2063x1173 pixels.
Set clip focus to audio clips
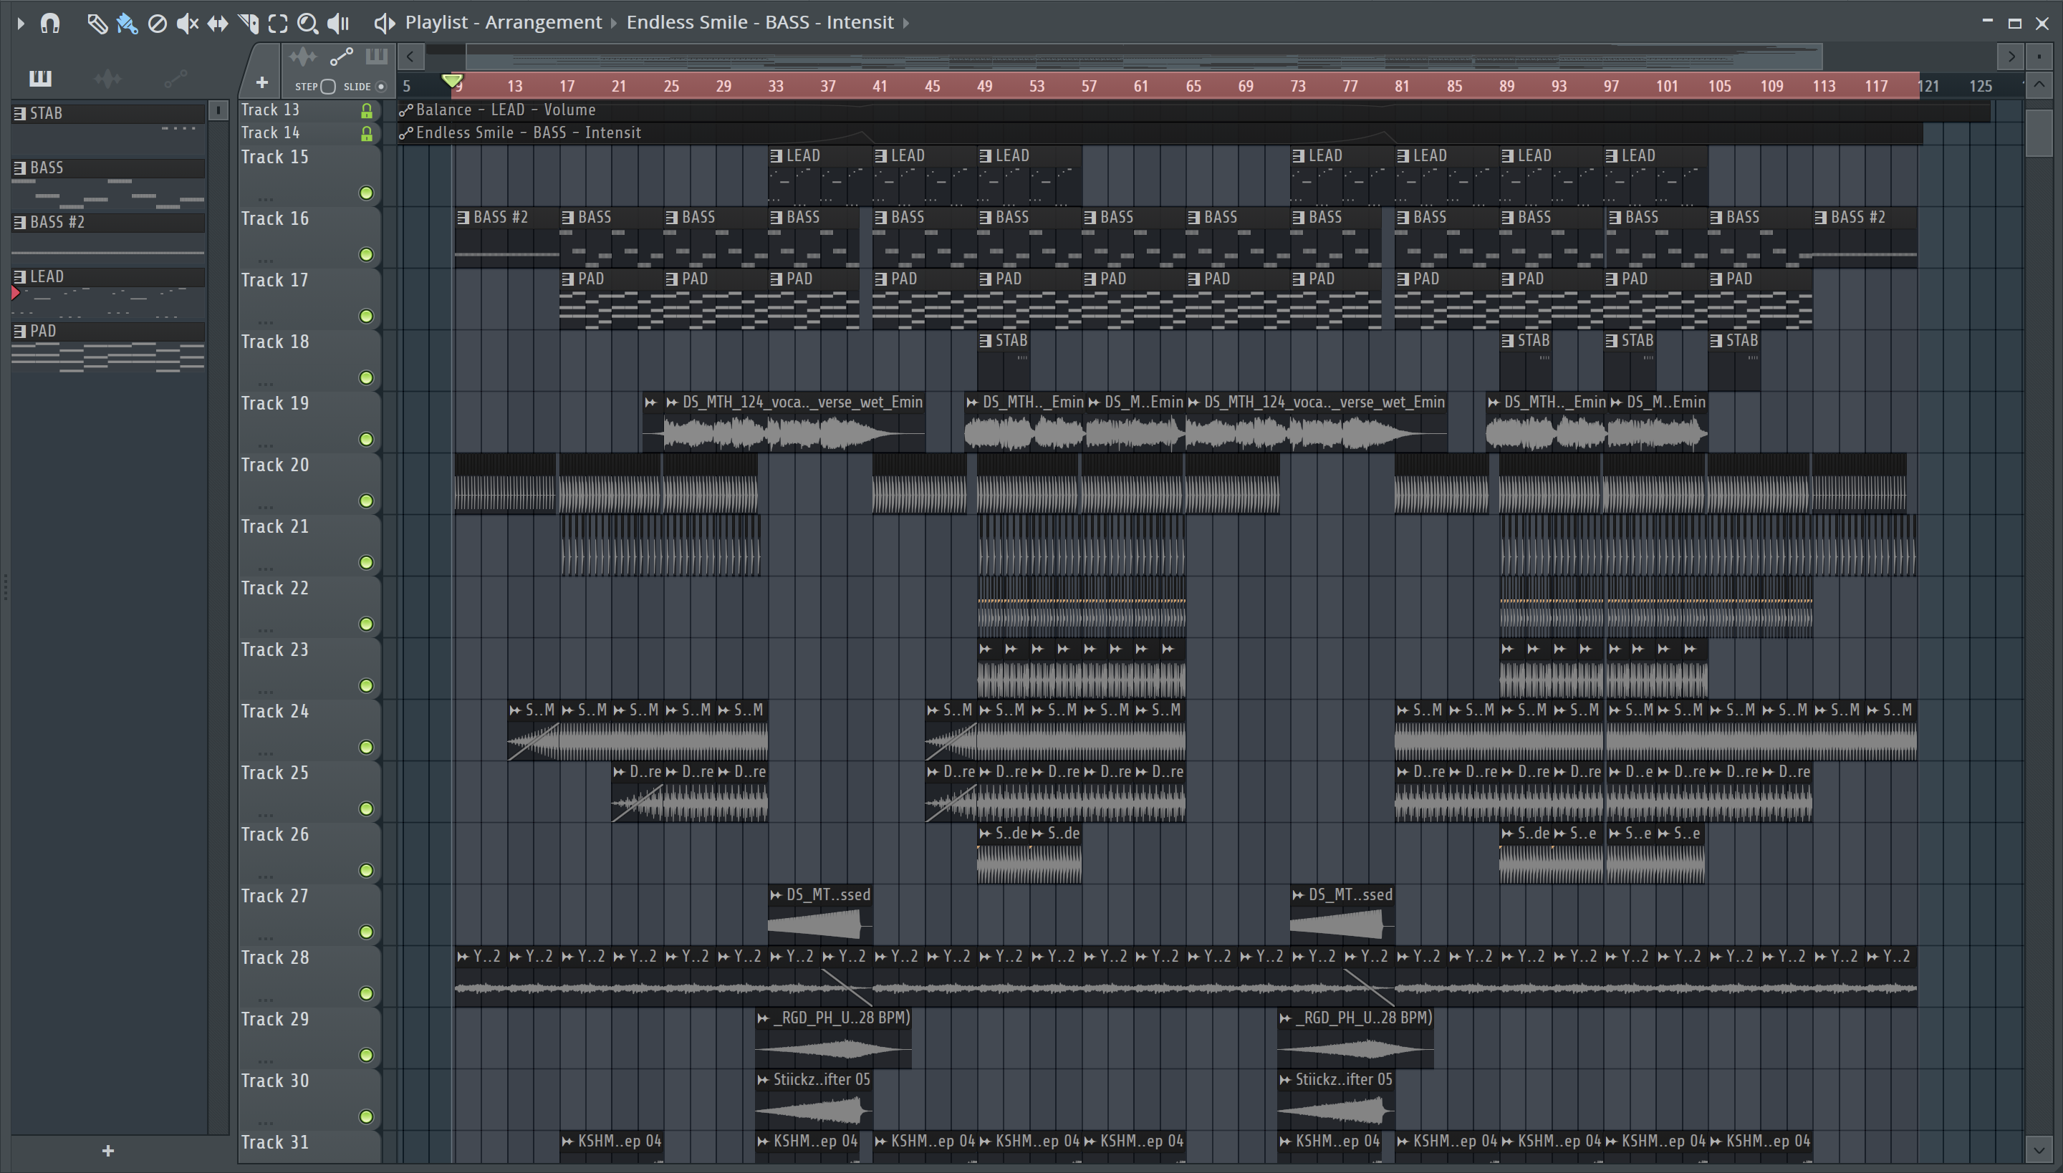[x=302, y=57]
